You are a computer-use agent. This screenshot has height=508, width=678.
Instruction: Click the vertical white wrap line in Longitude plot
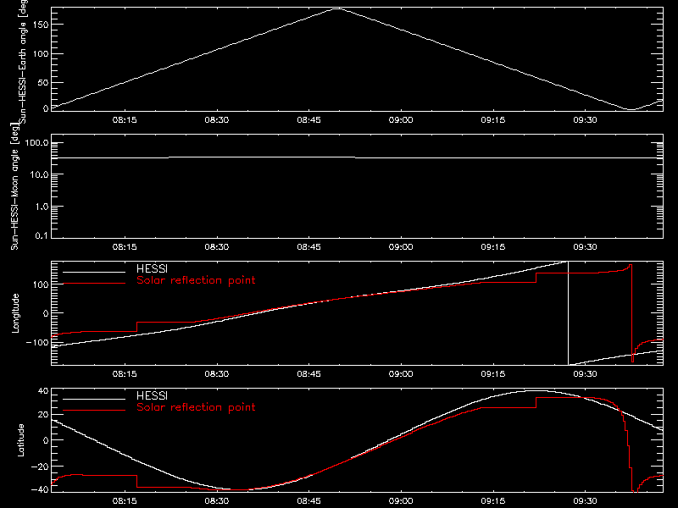click(568, 313)
